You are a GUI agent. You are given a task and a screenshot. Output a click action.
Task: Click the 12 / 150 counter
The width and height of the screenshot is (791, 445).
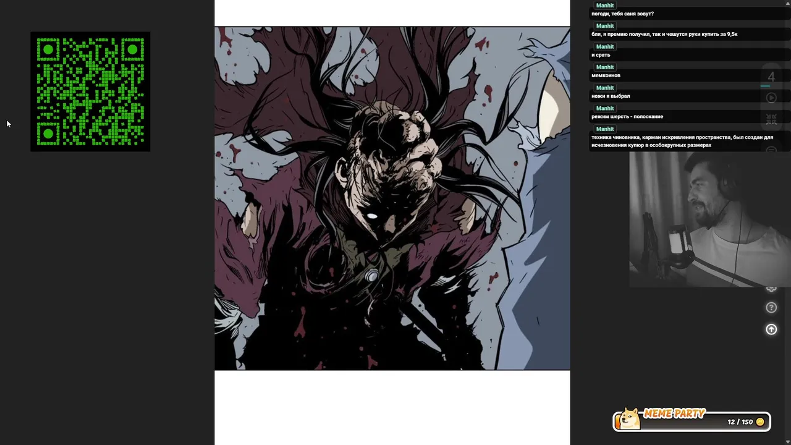[740, 422]
